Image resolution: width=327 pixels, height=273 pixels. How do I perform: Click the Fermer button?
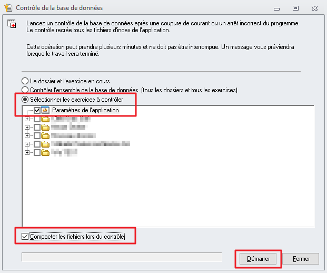[x=301, y=259]
